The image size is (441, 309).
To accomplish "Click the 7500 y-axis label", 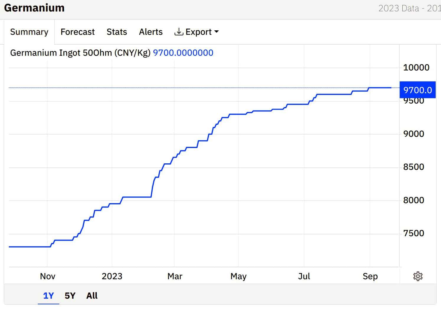I will [414, 233].
